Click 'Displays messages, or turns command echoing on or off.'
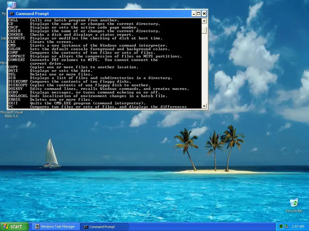309x231 pixels. coord(95,92)
